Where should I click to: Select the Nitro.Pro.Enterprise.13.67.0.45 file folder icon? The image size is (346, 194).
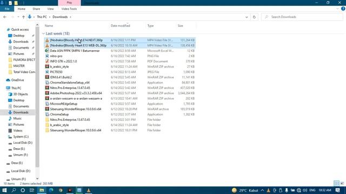point(47,120)
